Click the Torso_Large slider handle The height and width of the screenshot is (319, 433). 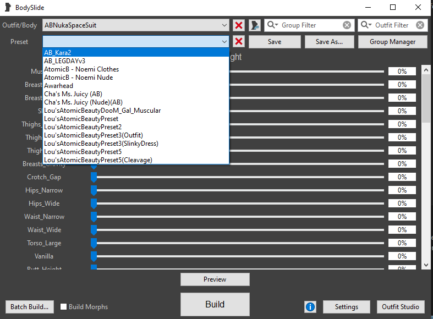click(94, 243)
